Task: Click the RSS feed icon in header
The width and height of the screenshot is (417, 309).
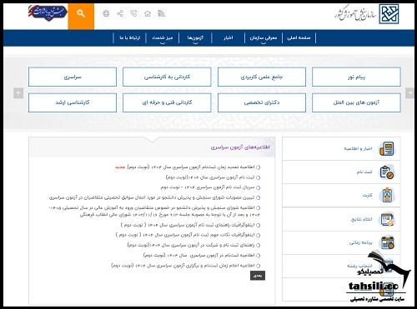Action: pos(161,13)
